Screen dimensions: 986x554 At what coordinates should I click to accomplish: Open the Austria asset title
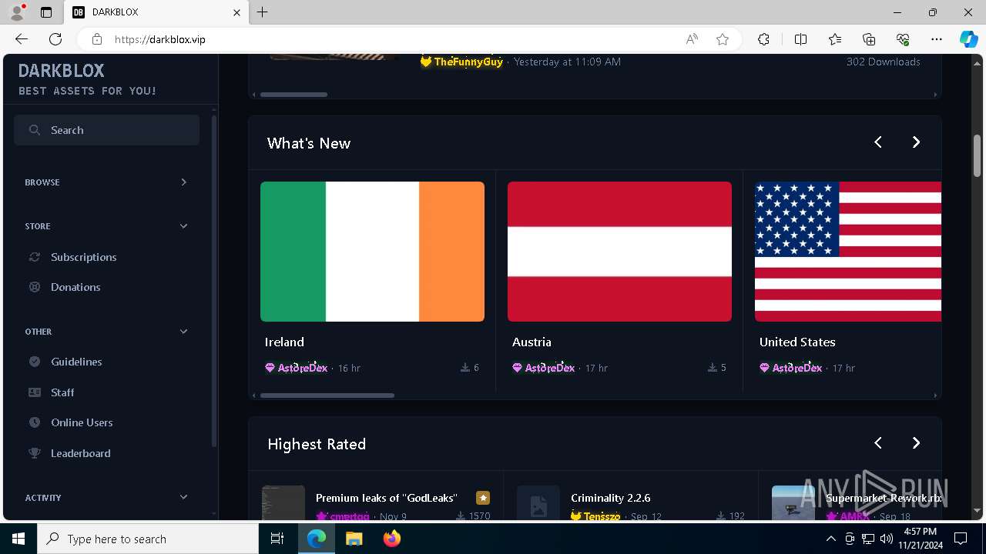[x=532, y=342]
